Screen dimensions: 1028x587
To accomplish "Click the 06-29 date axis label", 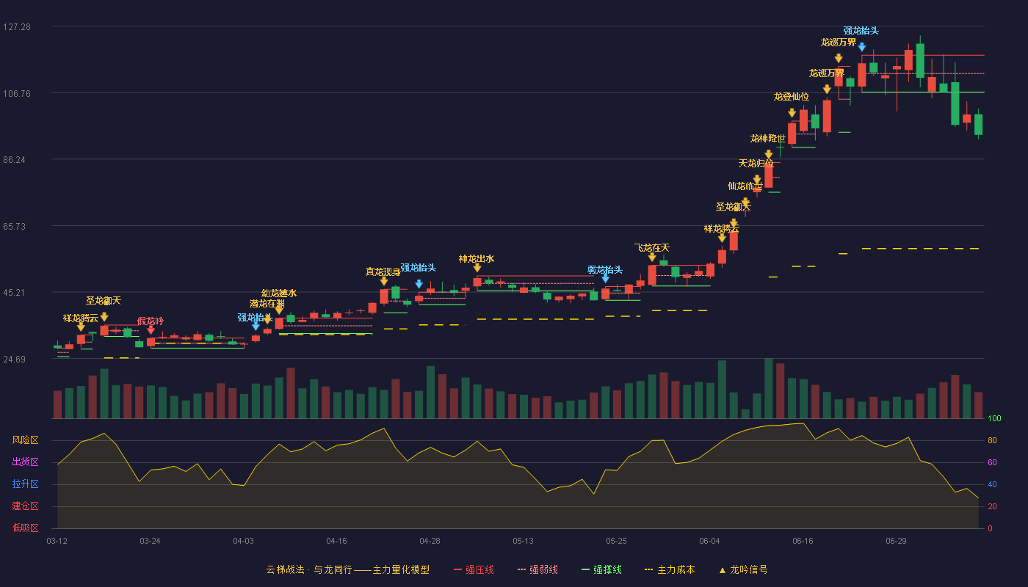I will click(x=897, y=541).
